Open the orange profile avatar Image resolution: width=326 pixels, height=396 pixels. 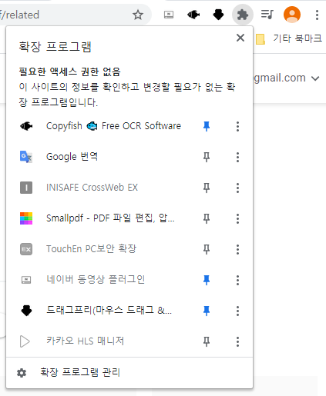[x=292, y=15]
